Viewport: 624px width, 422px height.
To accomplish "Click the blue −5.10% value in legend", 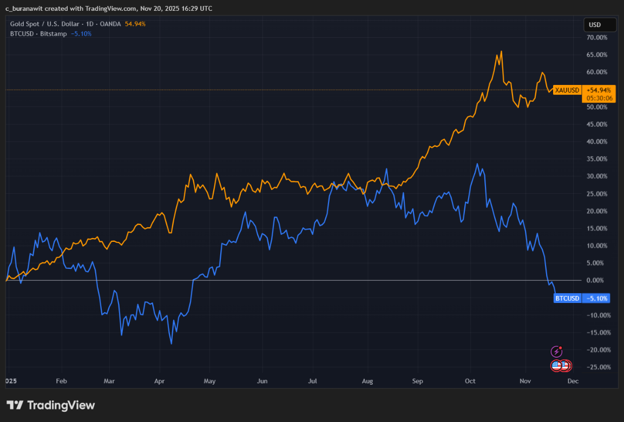I will coord(81,34).
